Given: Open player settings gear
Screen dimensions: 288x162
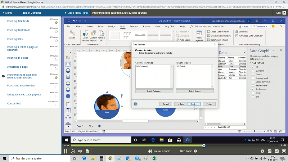Looking at the screenshot, I should click(262, 151).
